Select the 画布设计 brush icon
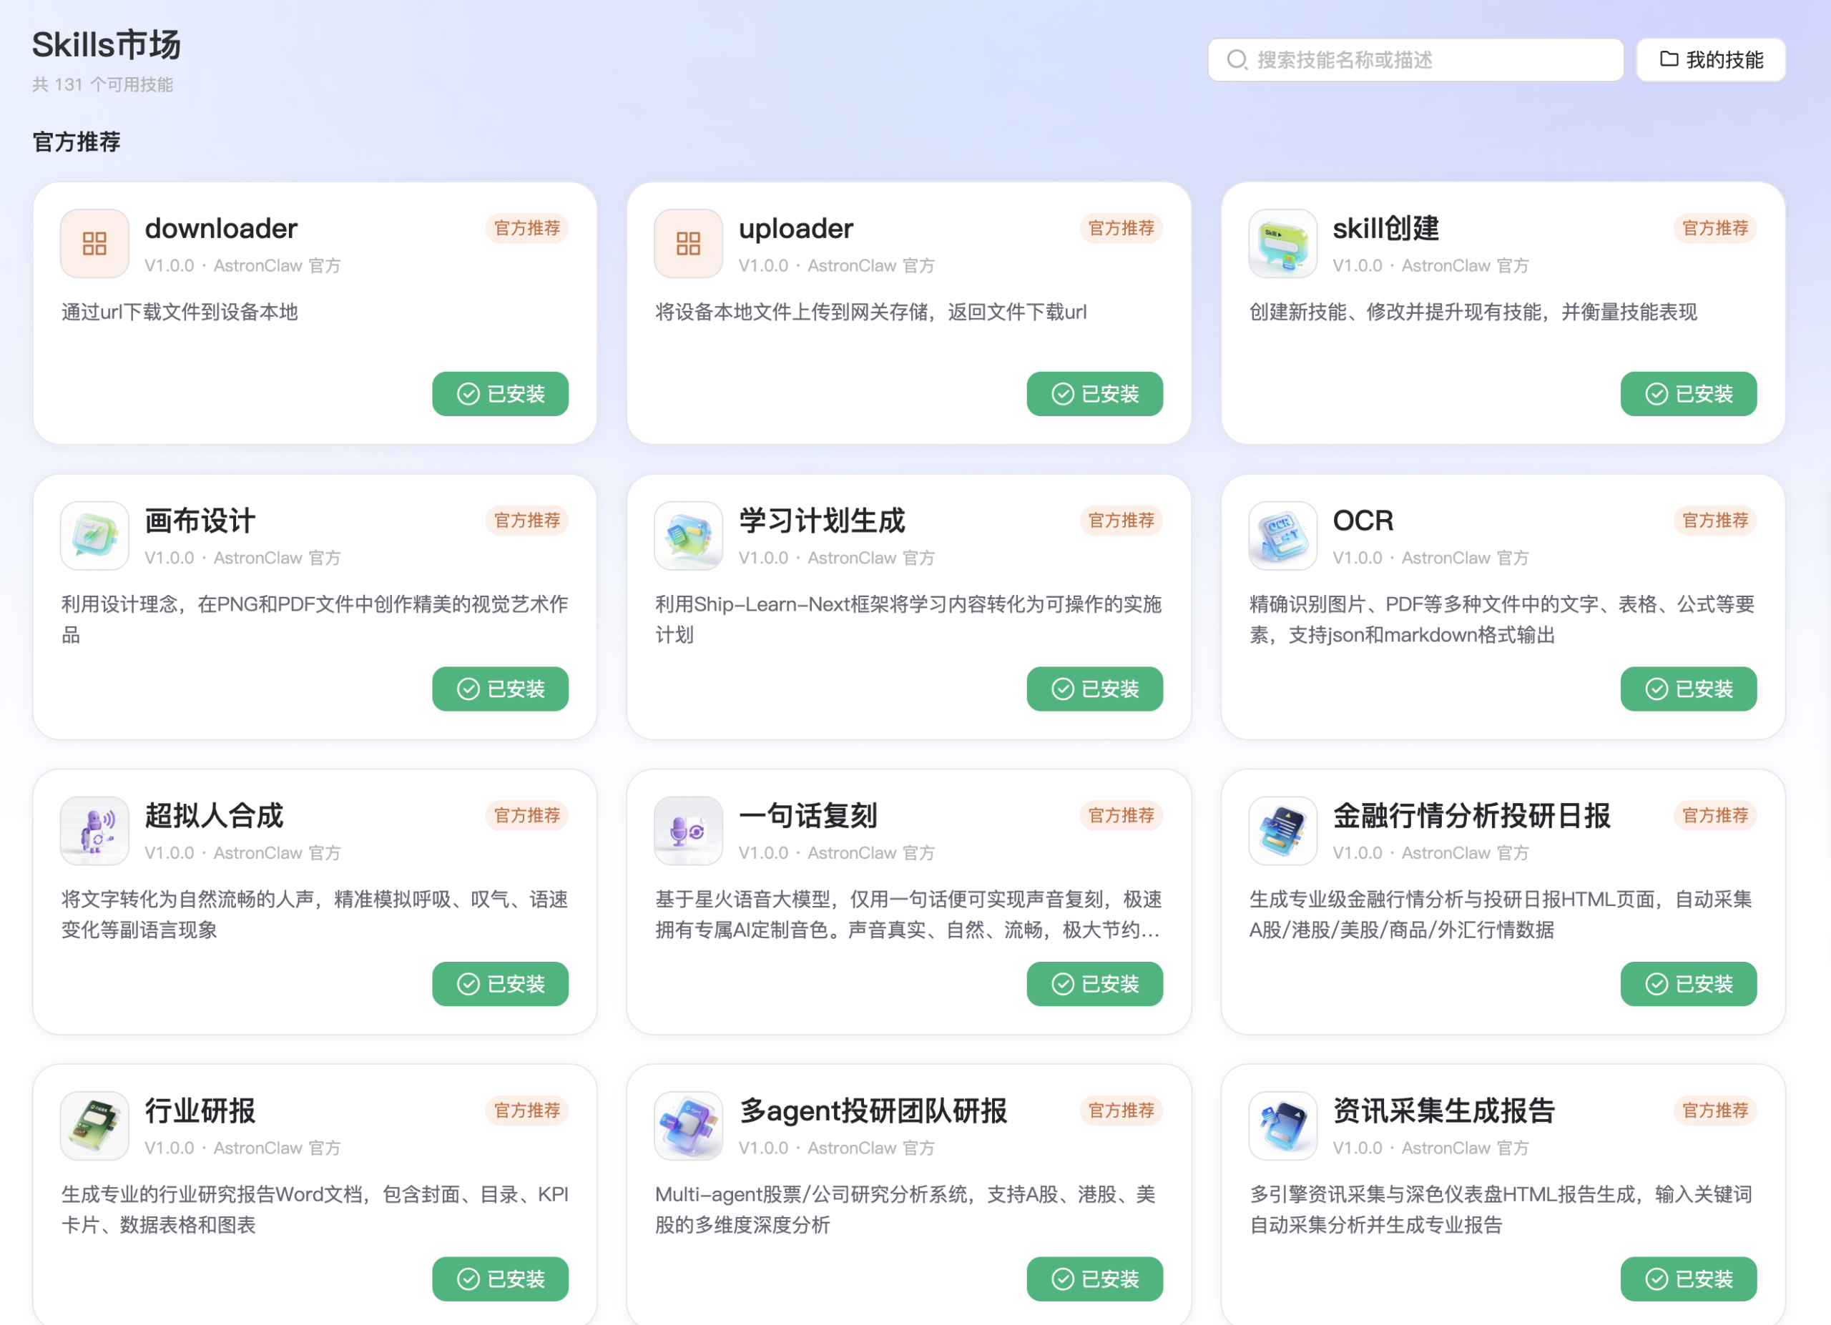 tap(94, 535)
